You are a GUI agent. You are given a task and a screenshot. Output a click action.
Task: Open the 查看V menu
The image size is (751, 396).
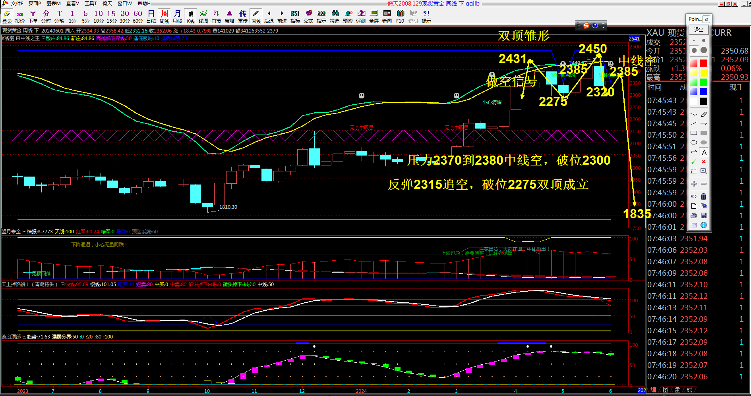coord(73,4)
